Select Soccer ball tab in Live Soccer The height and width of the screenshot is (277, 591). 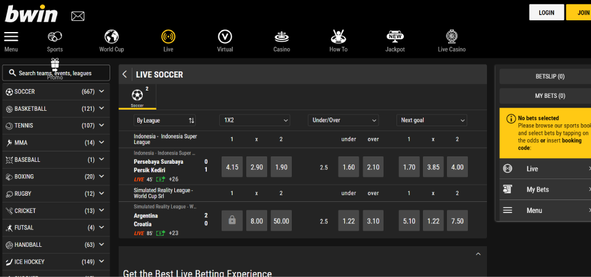point(137,97)
